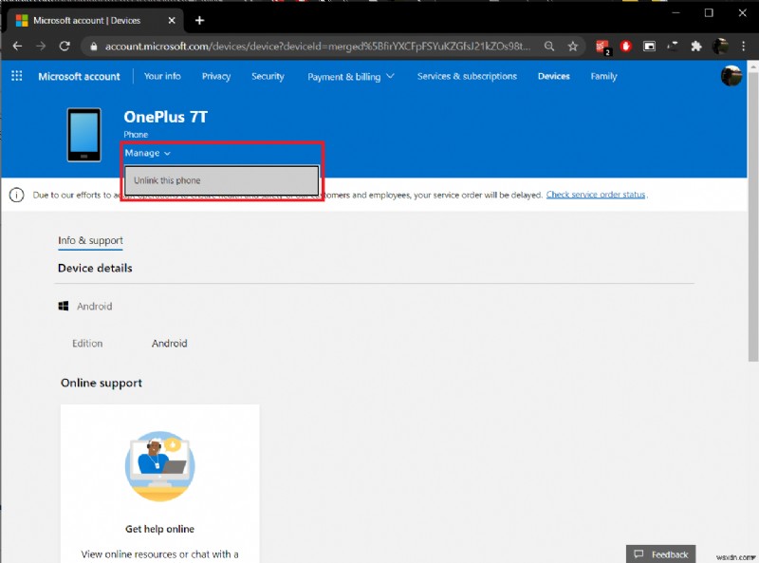759x563 pixels.
Task: Open a new browser tab
Action: [199, 20]
